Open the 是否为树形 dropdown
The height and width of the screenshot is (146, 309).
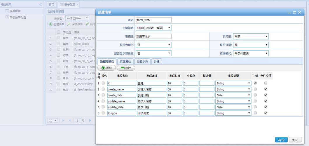(153, 45)
